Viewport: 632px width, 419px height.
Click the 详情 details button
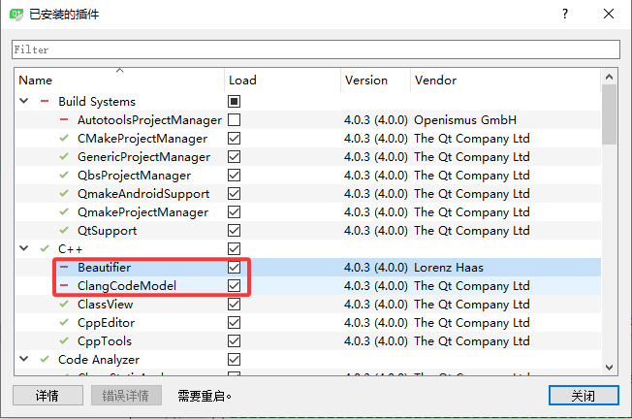point(47,396)
